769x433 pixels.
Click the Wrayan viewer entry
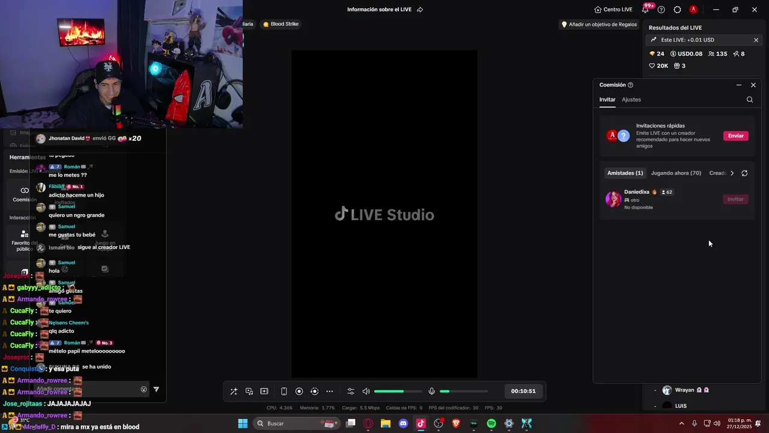685,390
